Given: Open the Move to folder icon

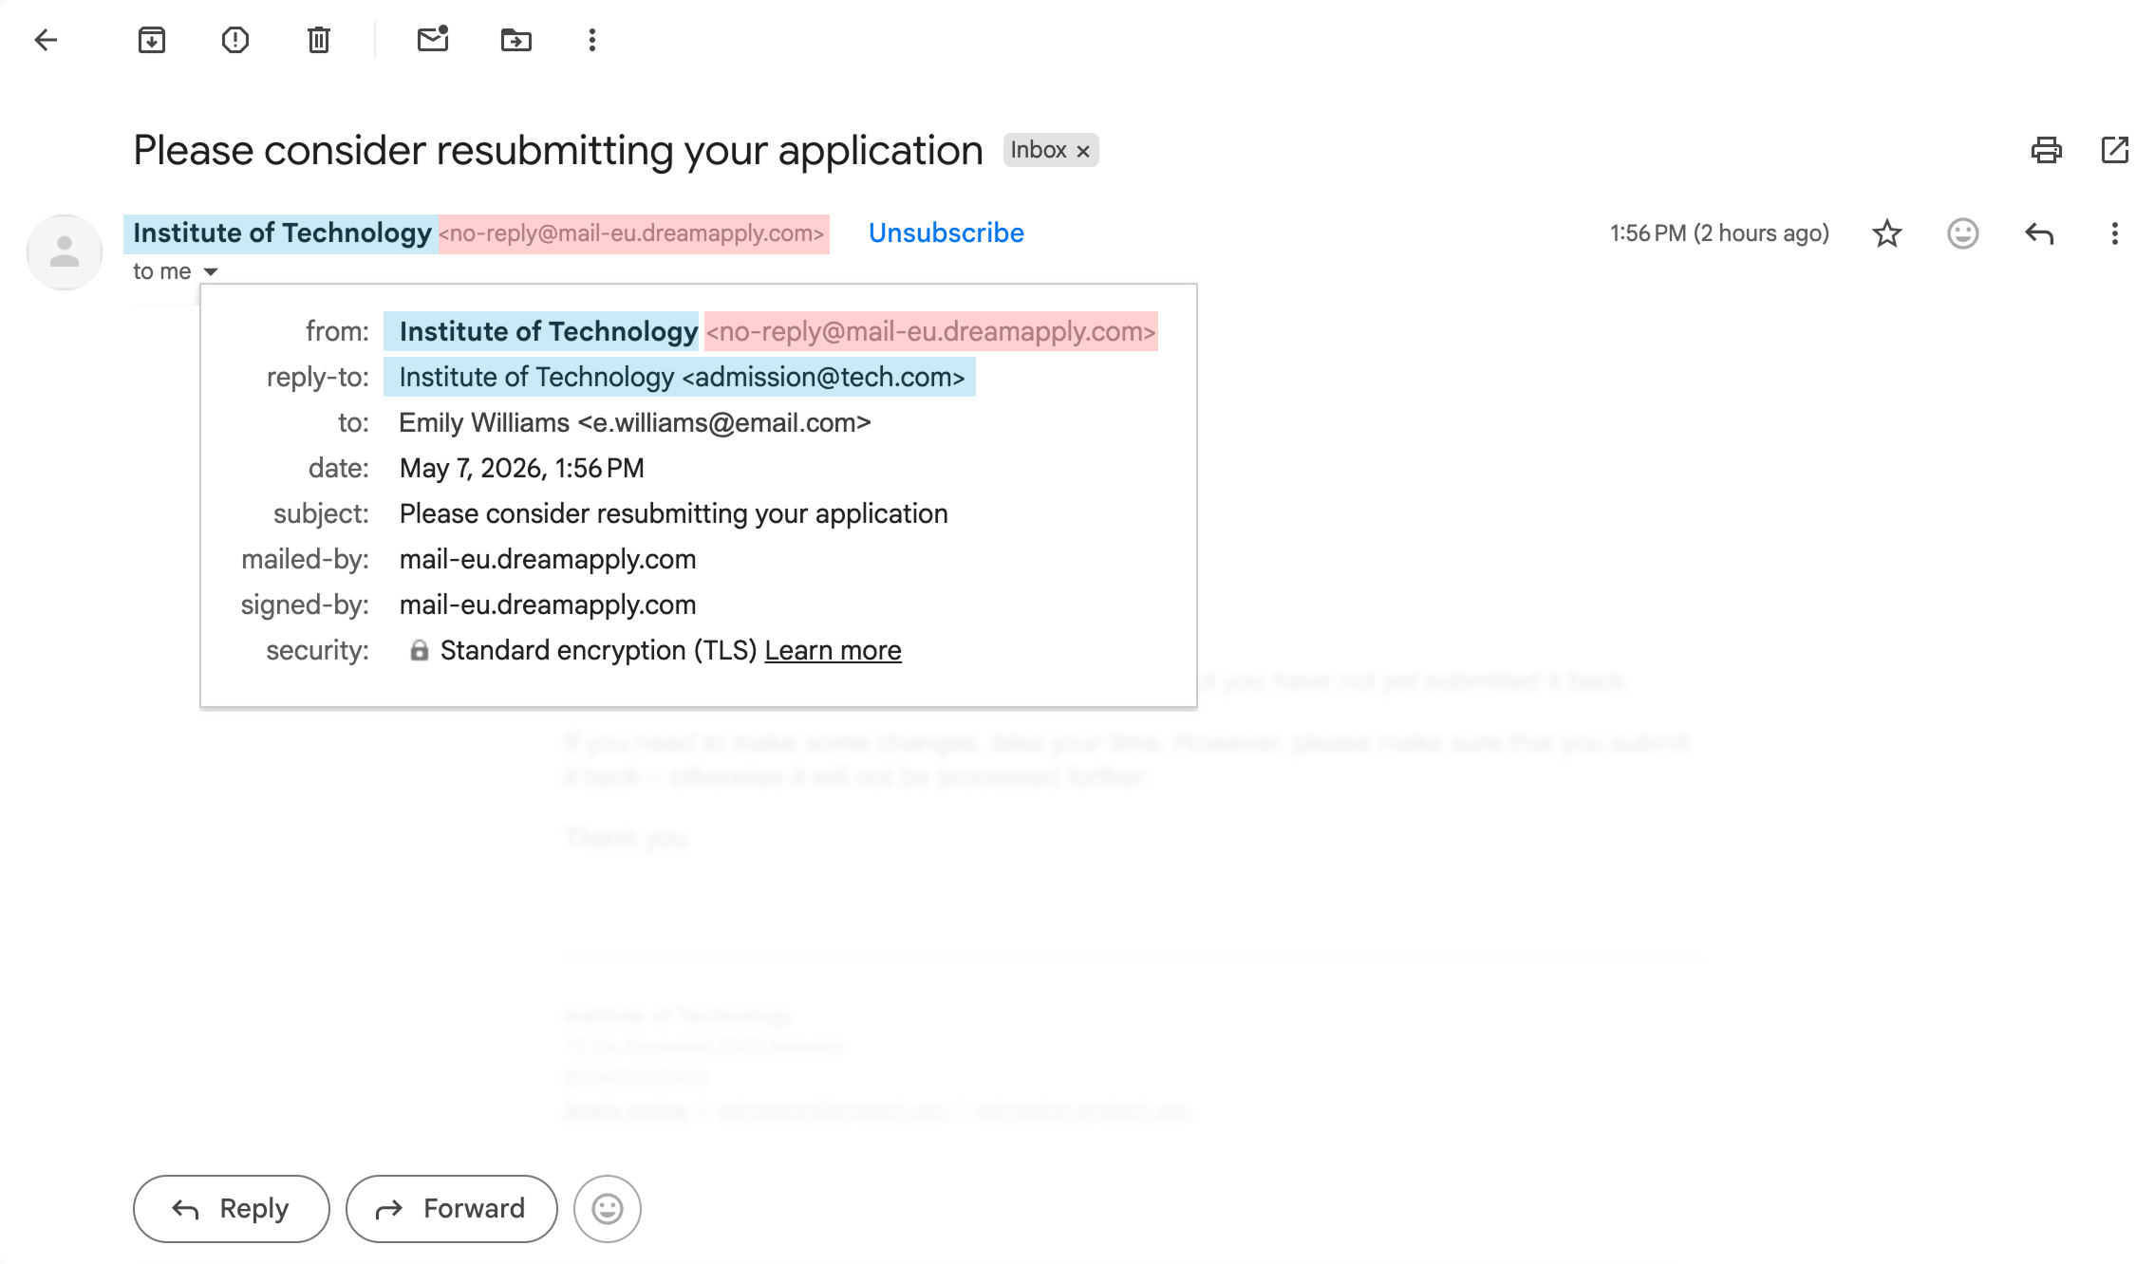Looking at the screenshot, I should [x=516, y=40].
